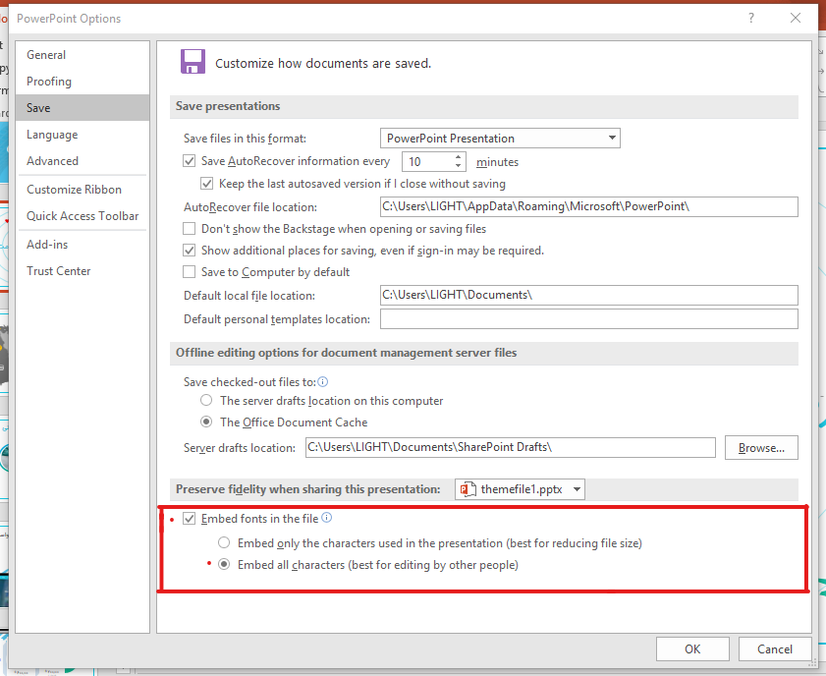Click the Default personal templates location field
This screenshot has height=676, width=826.
pyautogui.click(x=589, y=318)
